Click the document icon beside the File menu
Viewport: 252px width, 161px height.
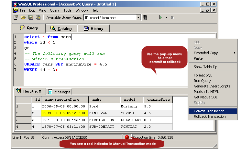pos(16,10)
